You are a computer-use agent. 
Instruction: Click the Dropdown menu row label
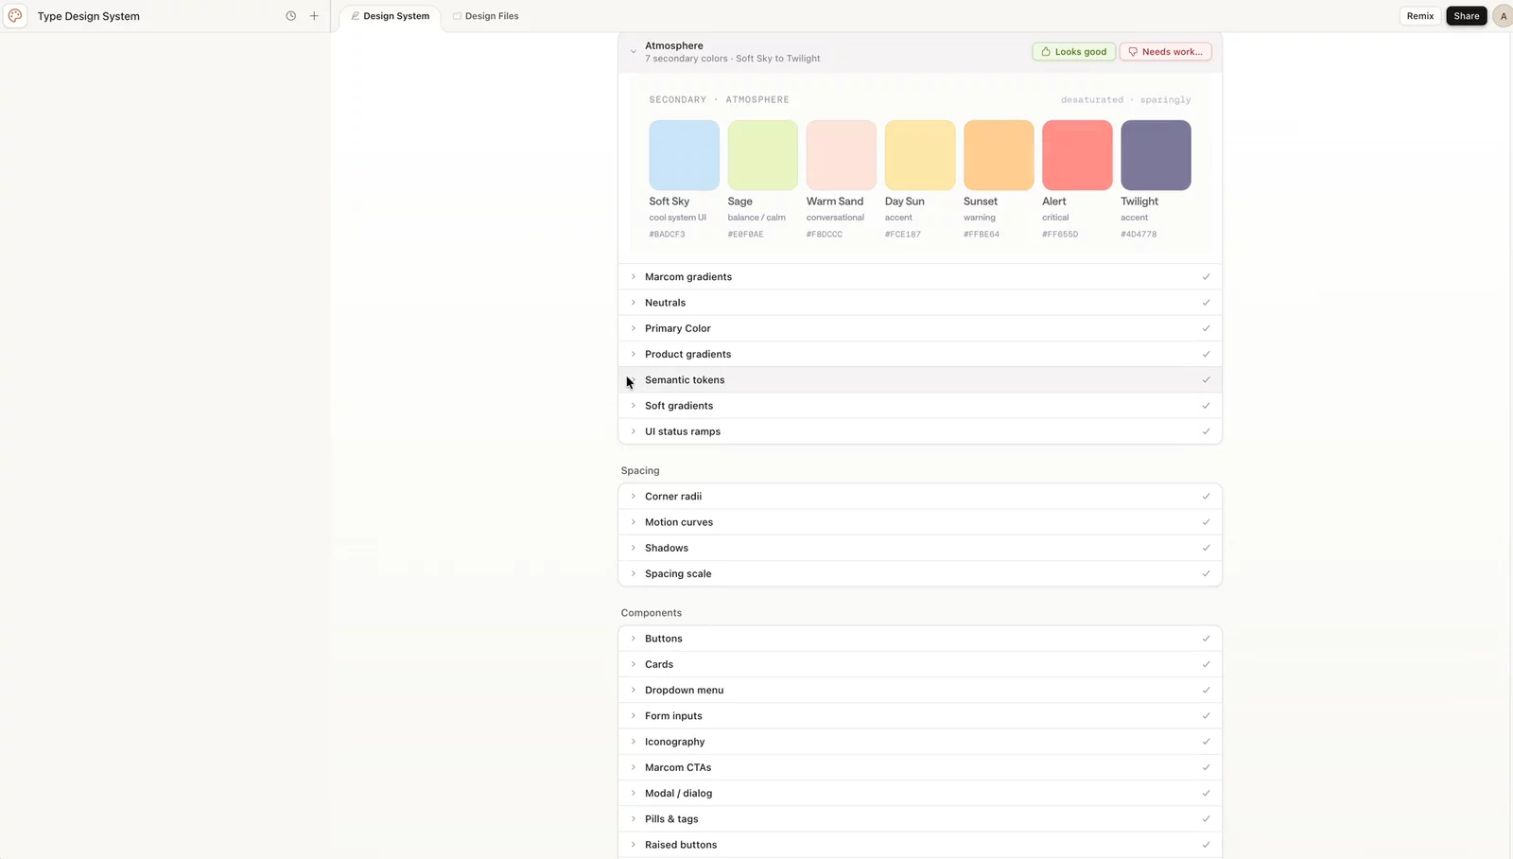pyautogui.click(x=684, y=691)
